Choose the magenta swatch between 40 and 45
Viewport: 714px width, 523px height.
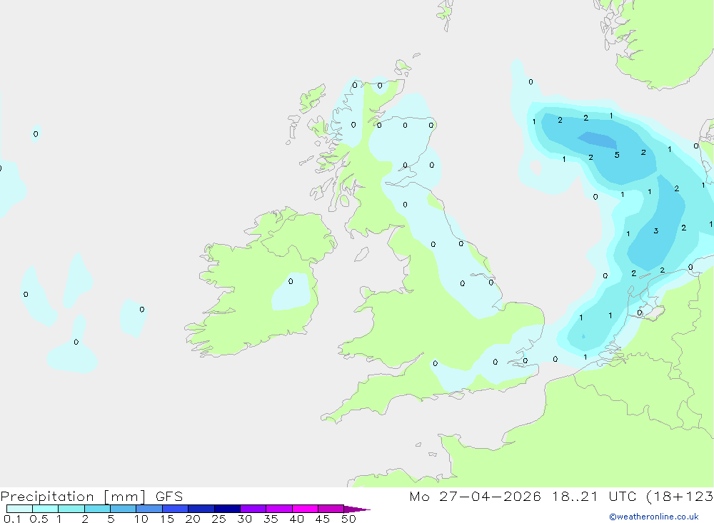[x=305, y=509]
